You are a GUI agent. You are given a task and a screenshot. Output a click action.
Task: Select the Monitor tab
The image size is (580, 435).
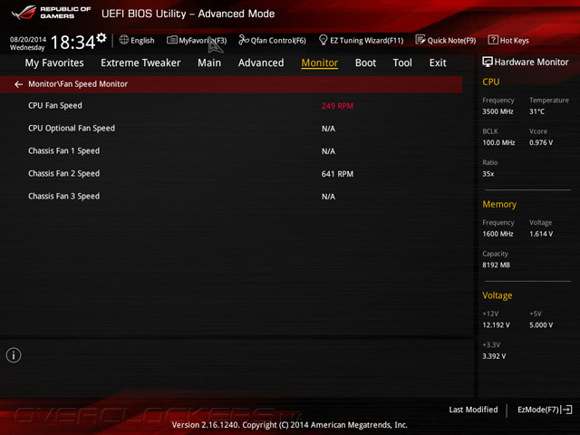click(320, 63)
